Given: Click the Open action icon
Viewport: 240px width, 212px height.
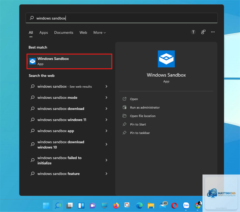Looking at the screenshot, I should [x=124, y=99].
